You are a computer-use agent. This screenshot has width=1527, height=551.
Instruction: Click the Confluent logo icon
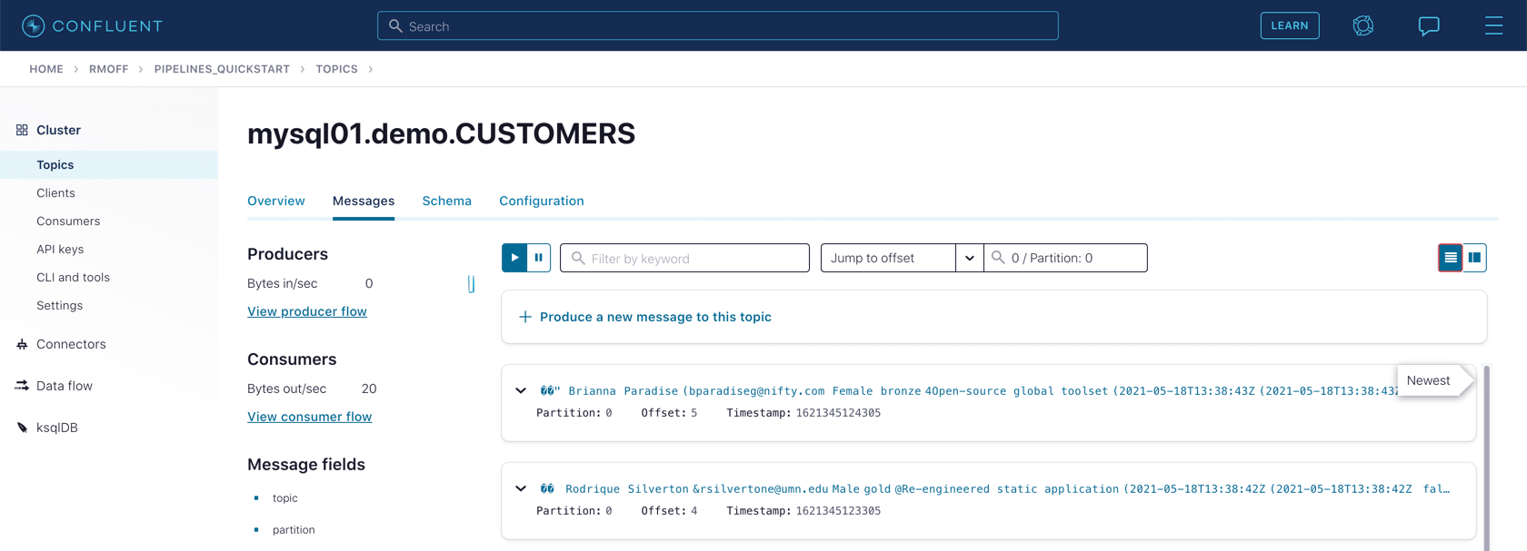(x=34, y=26)
